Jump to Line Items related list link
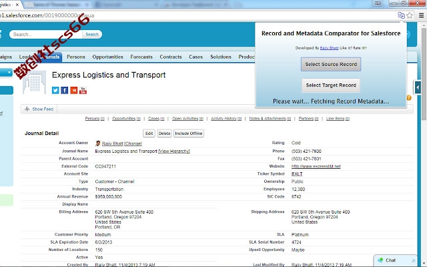 pos(338,119)
